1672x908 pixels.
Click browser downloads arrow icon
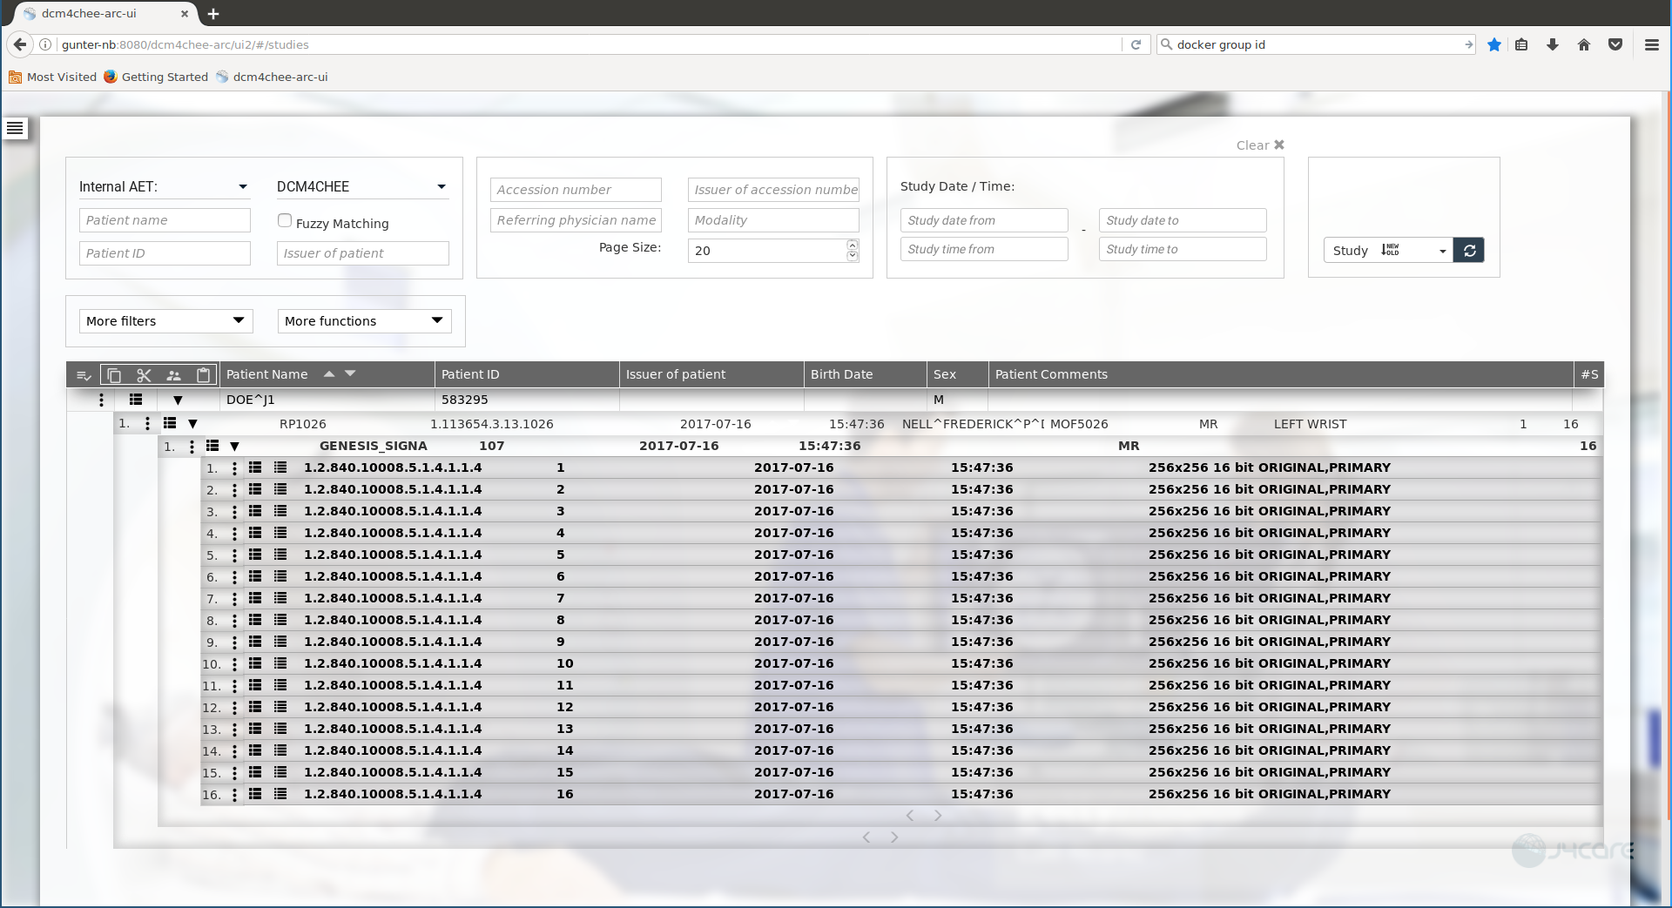[x=1553, y=44]
